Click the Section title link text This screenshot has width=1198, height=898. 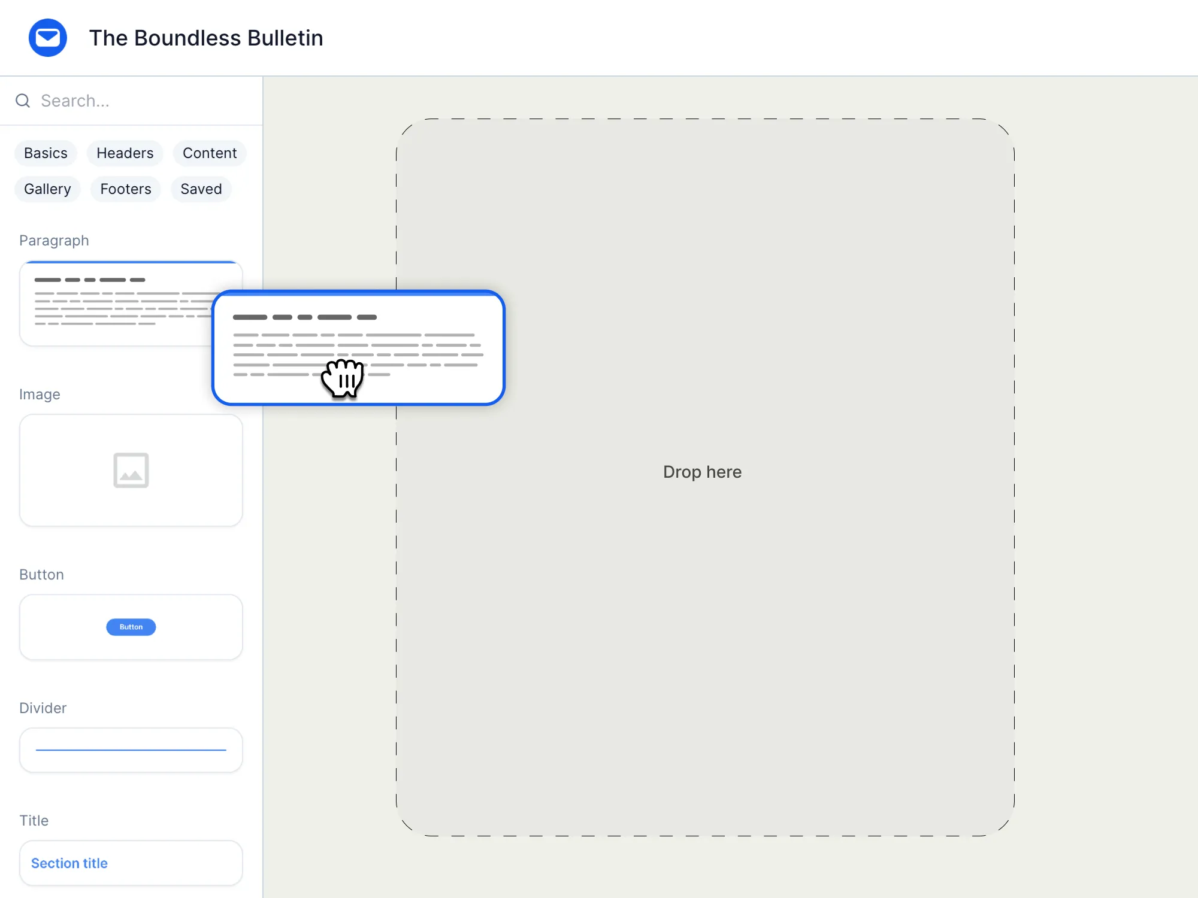pyautogui.click(x=69, y=863)
